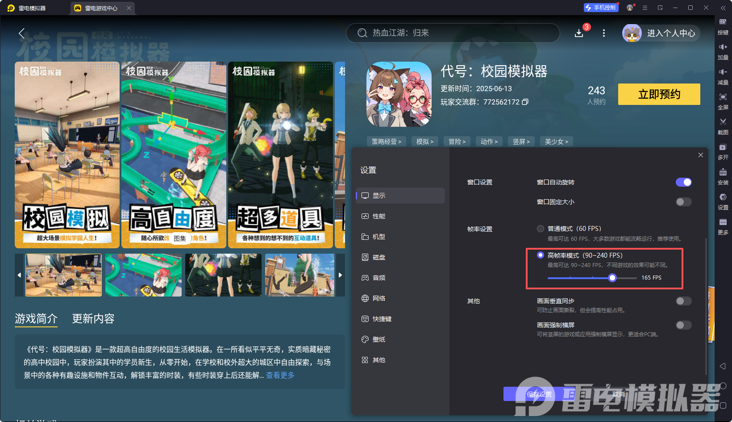Adjust the frame rate slider at 165 FPS

point(611,278)
